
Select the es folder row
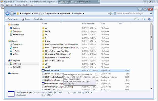click(86, 35)
